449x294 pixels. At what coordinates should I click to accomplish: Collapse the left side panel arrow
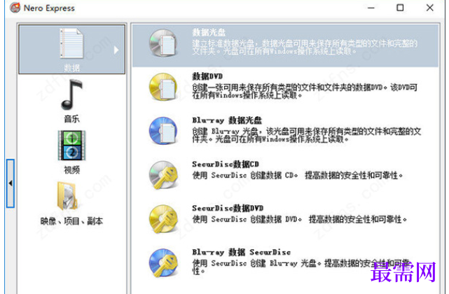(11, 183)
